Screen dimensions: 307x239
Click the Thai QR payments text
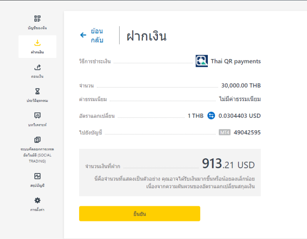tap(236, 61)
